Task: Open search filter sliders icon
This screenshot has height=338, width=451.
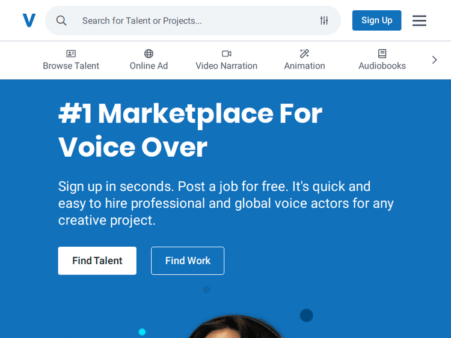Action: [x=324, y=20]
